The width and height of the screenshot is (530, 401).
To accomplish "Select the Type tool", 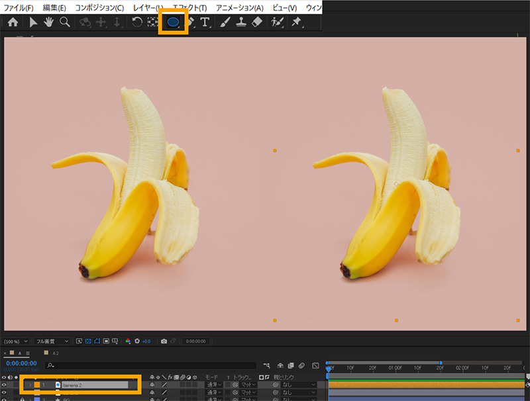I will (205, 22).
